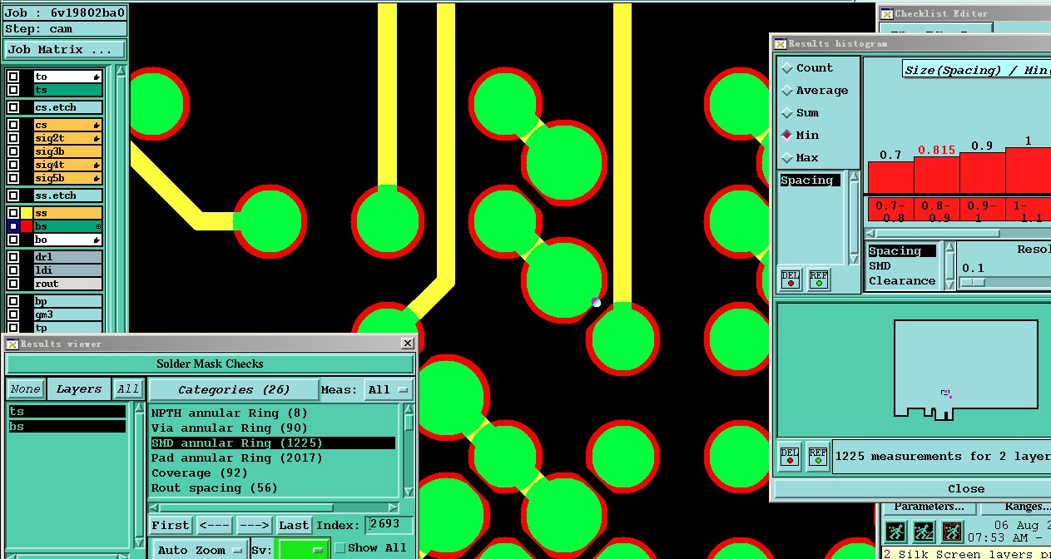Viewport: 1051px width, 559px height.
Task: Click the upper DEL icon beside REF
Action: click(791, 279)
